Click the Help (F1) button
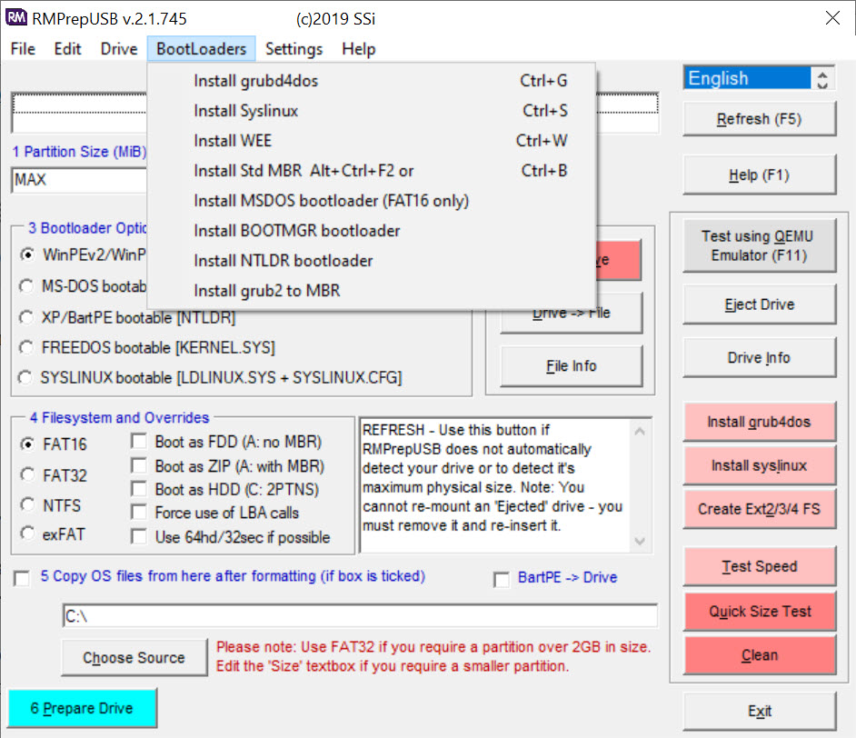This screenshot has height=738, width=856. click(x=759, y=175)
